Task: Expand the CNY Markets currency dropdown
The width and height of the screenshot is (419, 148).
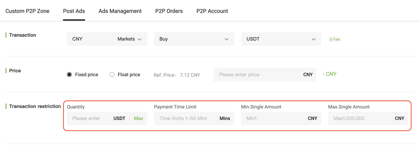Action: (x=107, y=39)
